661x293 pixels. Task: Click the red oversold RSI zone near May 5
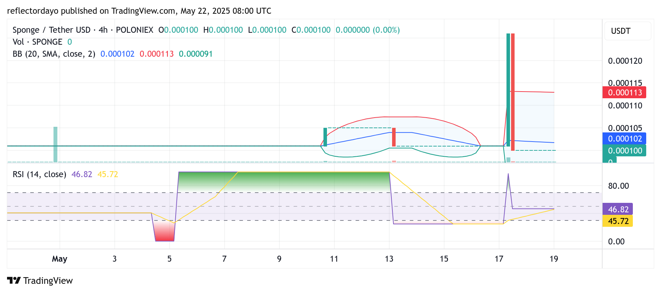click(164, 231)
